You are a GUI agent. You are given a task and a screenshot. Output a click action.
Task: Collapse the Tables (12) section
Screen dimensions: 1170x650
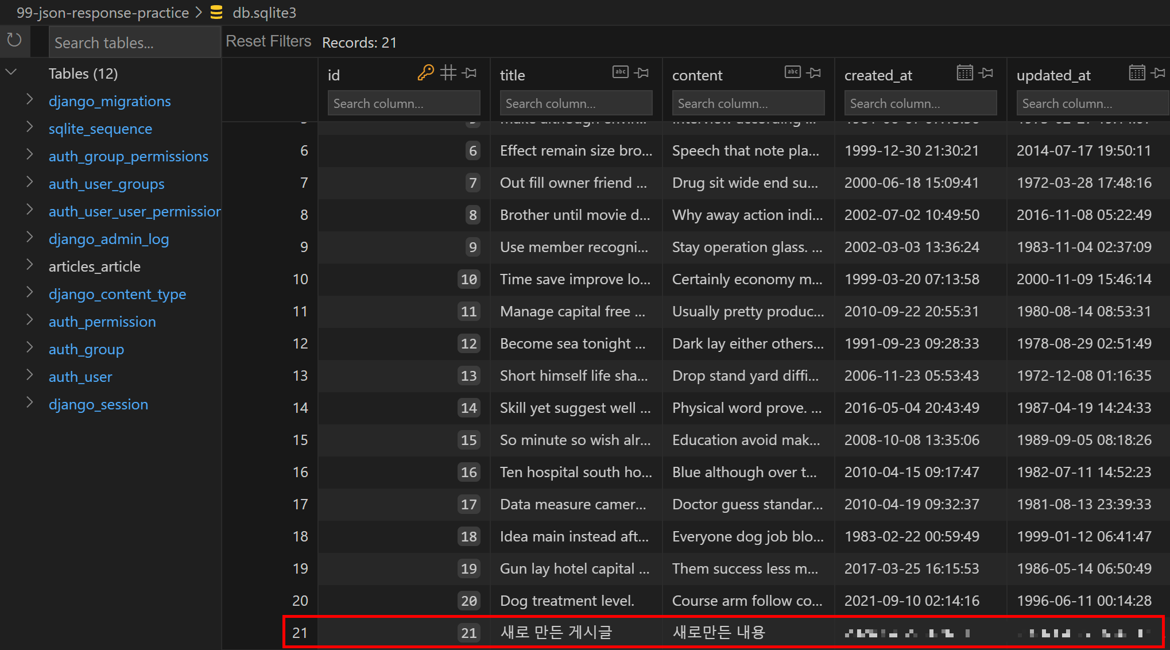coord(11,73)
